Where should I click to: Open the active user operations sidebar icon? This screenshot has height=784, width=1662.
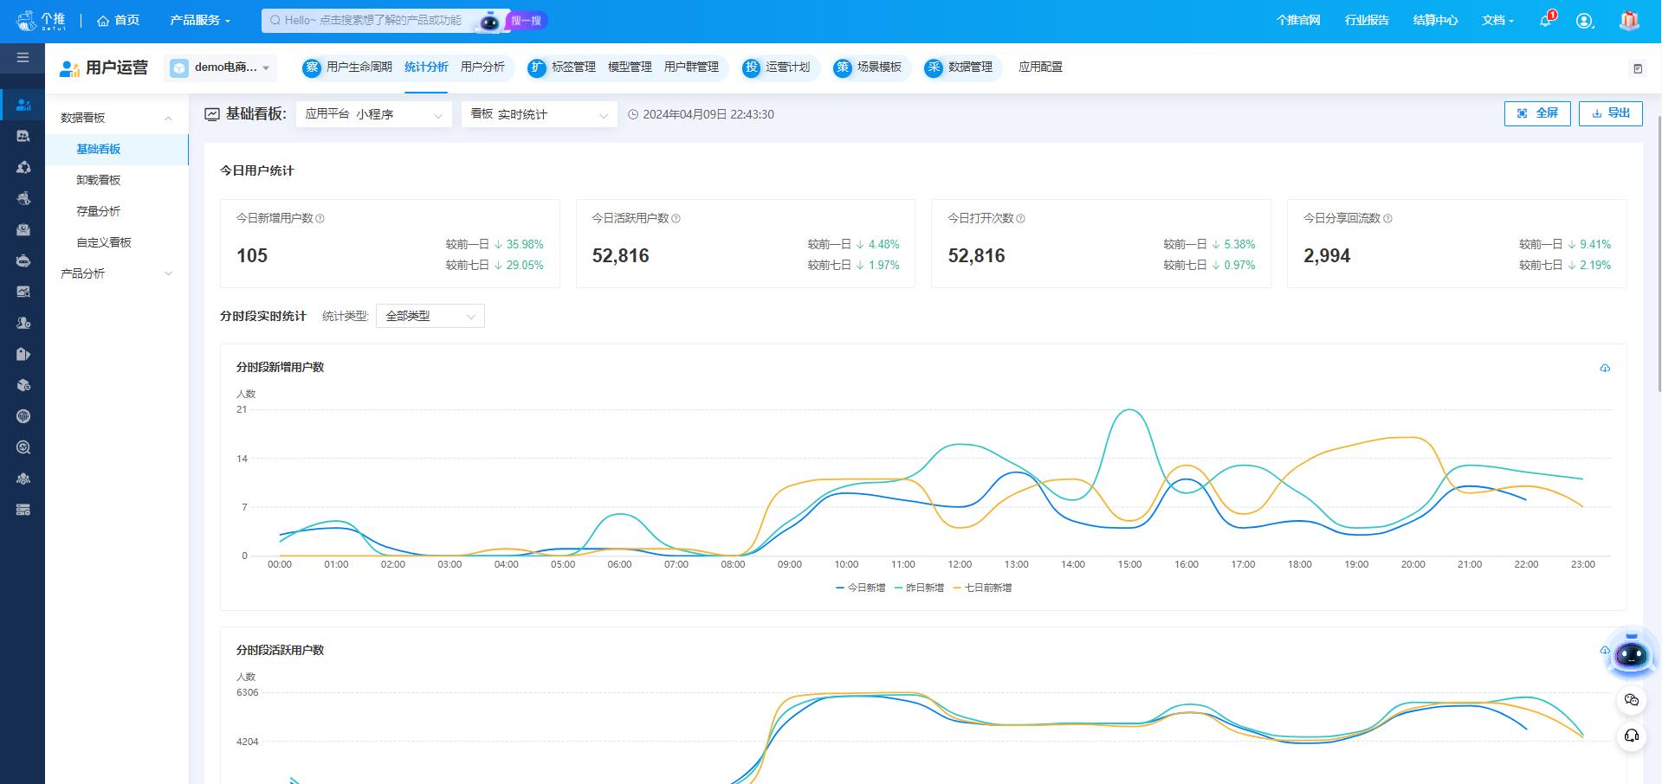point(23,105)
